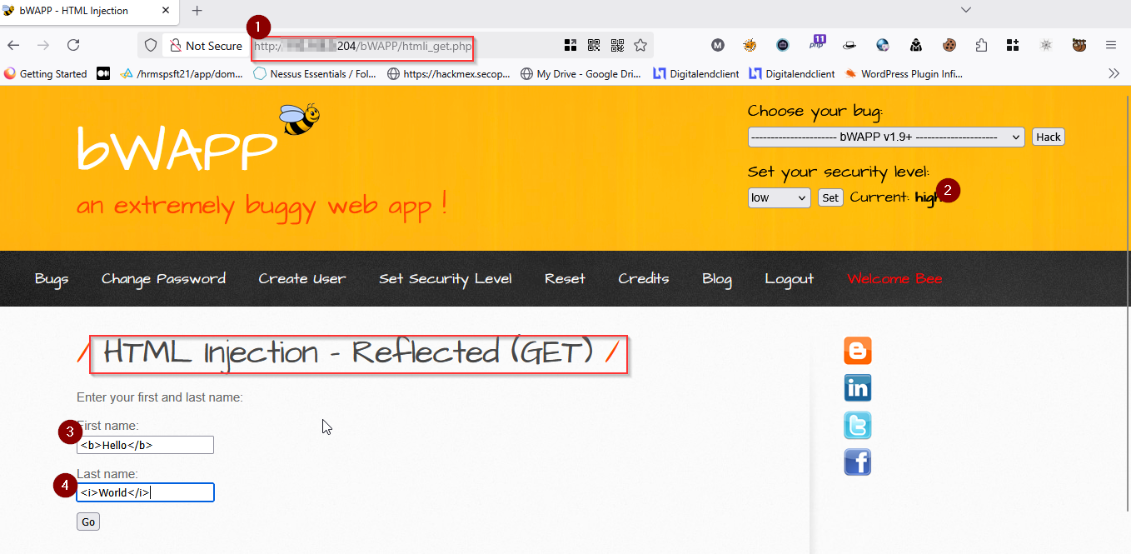Go back with the browser back arrow
Screen dimensions: 1131x554
pyautogui.click(x=13, y=45)
